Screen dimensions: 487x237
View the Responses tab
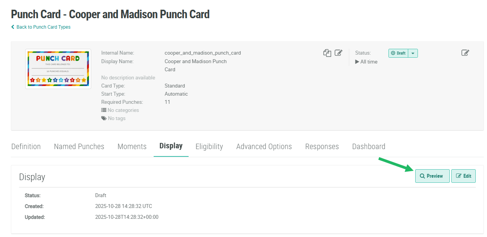tap(322, 146)
